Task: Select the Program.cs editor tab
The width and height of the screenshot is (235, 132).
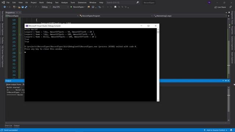Action: pos(10,12)
